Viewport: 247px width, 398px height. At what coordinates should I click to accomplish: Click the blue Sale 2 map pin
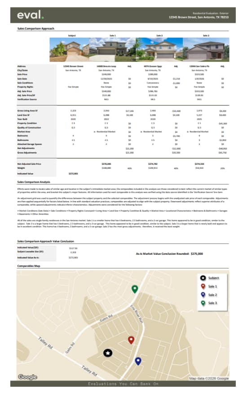138,361
